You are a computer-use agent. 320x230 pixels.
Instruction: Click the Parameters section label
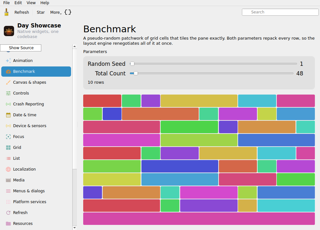tap(95, 52)
